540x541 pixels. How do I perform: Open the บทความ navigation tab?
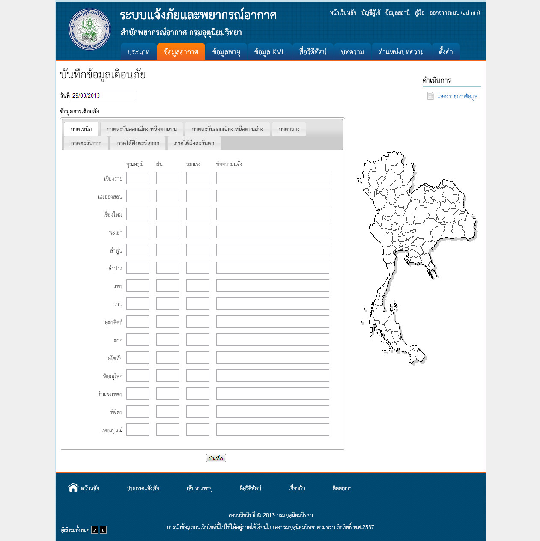click(x=352, y=52)
